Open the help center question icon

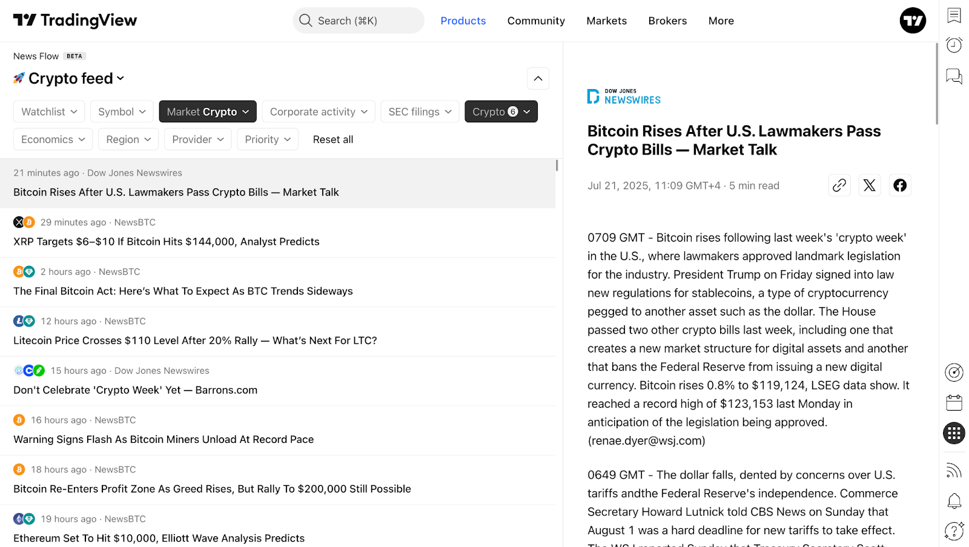click(x=954, y=531)
